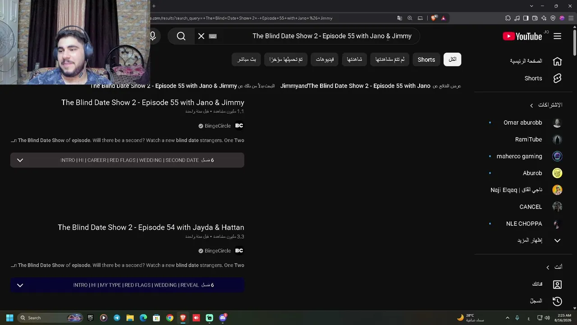This screenshot has height=325, width=577.
Task: Open Episode 54 with Jayda & Hattan video
Action: click(x=151, y=227)
